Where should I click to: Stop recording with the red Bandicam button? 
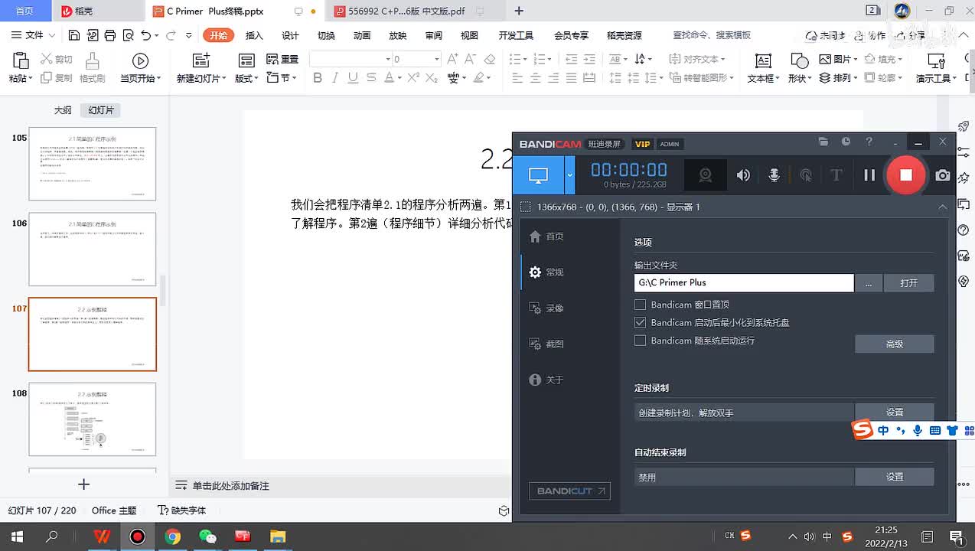tap(905, 175)
